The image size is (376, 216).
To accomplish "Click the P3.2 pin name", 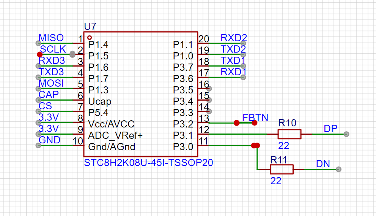I will click(183, 124).
